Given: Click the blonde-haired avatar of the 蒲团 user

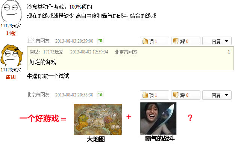Looking at the screenshot, I should pyautogui.click(x=12, y=55).
